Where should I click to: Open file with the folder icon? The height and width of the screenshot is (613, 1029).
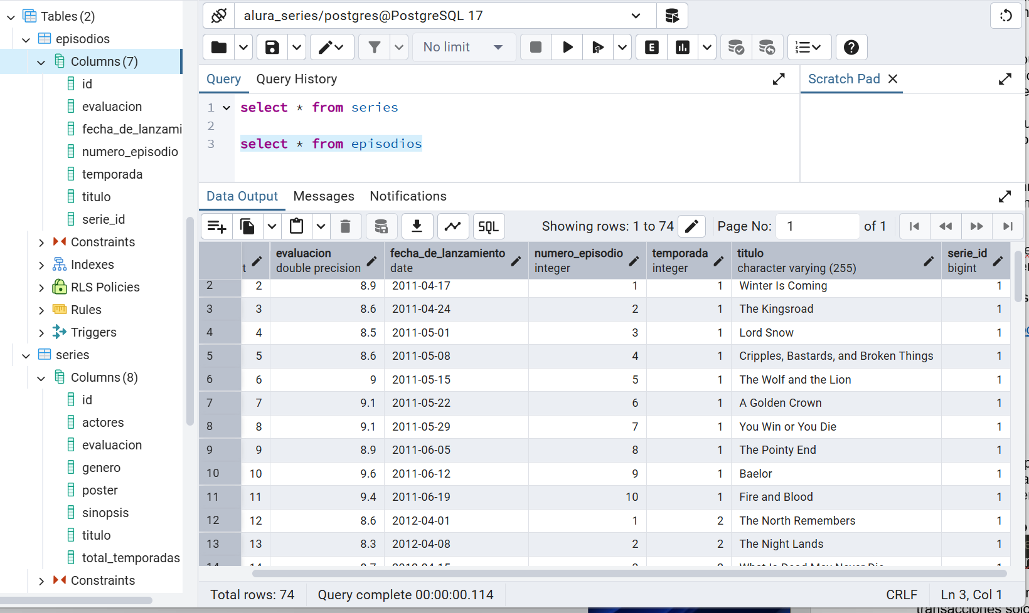tap(219, 47)
